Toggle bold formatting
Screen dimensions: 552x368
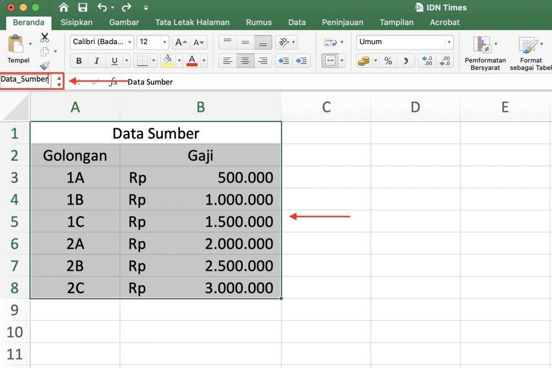79,61
